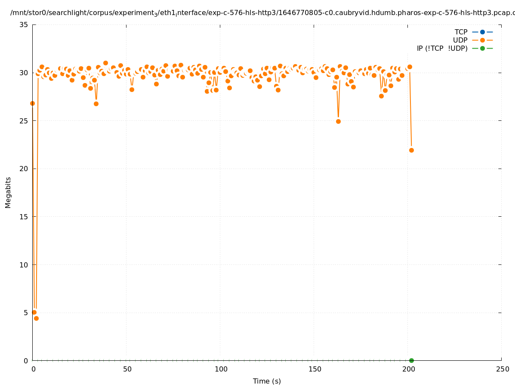The width and height of the screenshot is (515, 387).
Task: Click the final UDP point near 22 Megabits
Action: [411, 150]
